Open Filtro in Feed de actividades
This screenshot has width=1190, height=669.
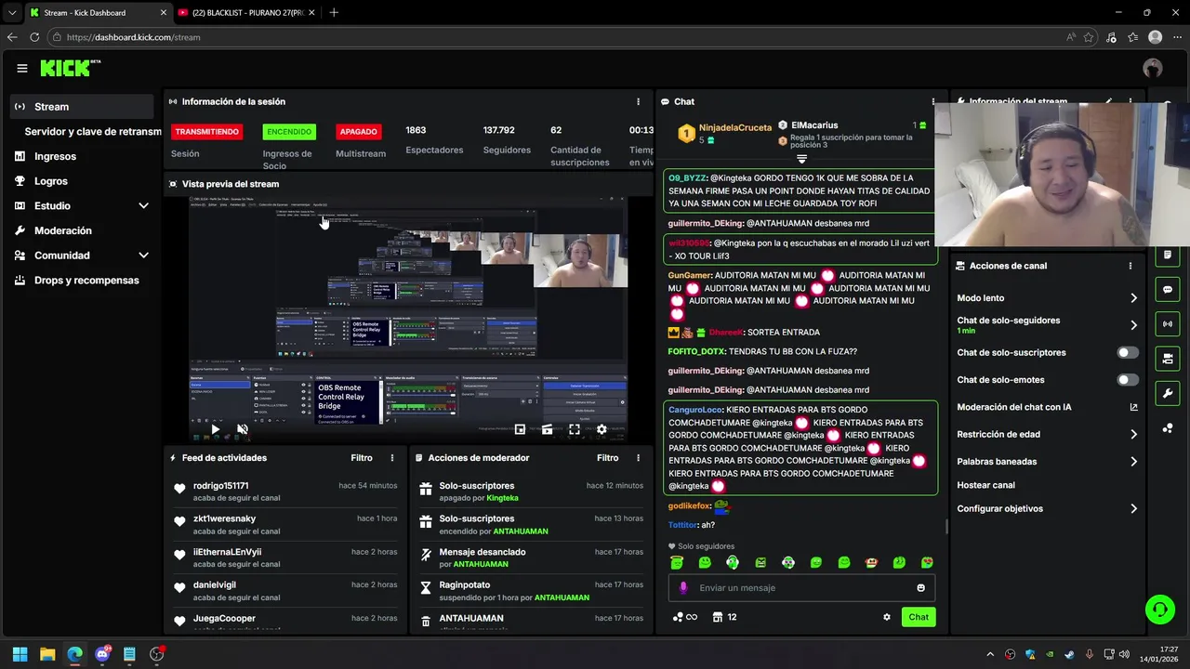tap(362, 458)
